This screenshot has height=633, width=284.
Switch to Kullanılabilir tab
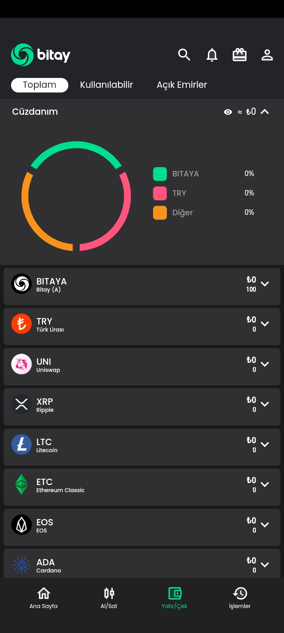(106, 85)
